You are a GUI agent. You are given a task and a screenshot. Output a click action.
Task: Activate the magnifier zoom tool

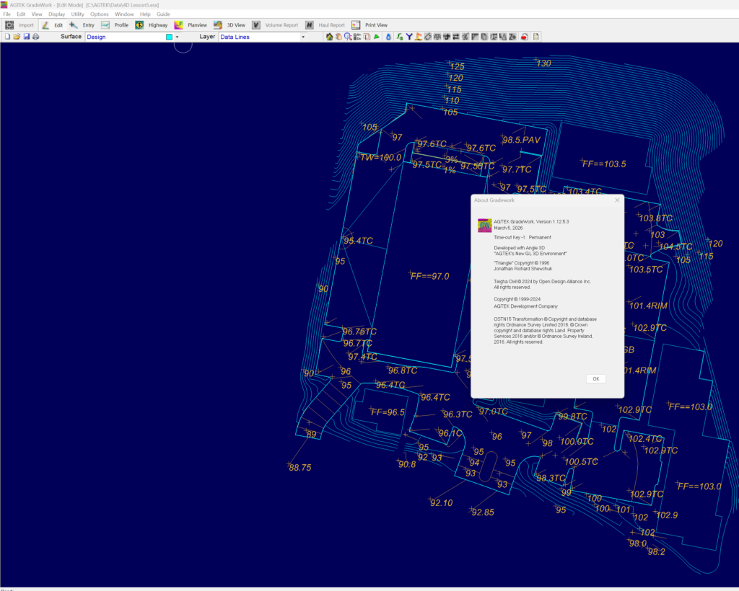point(348,37)
